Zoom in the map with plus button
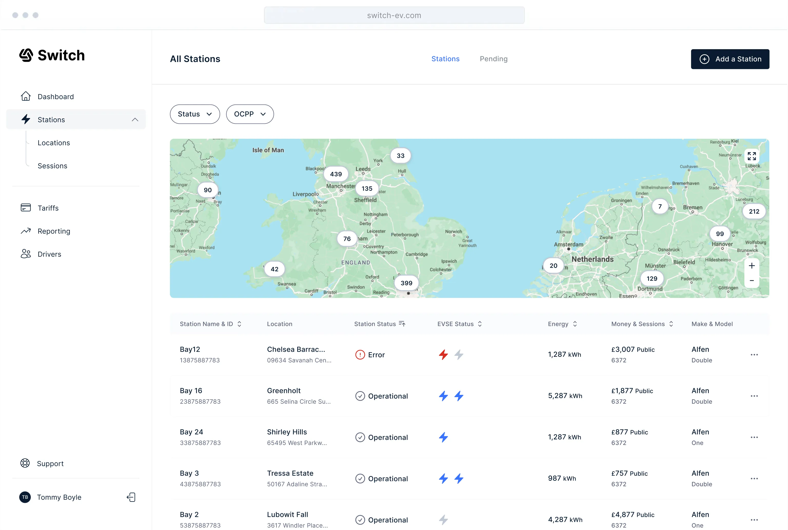The height and width of the screenshot is (530, 788). point(751,266)
